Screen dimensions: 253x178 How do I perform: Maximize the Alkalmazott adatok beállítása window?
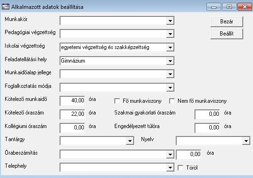click(229, 7)
